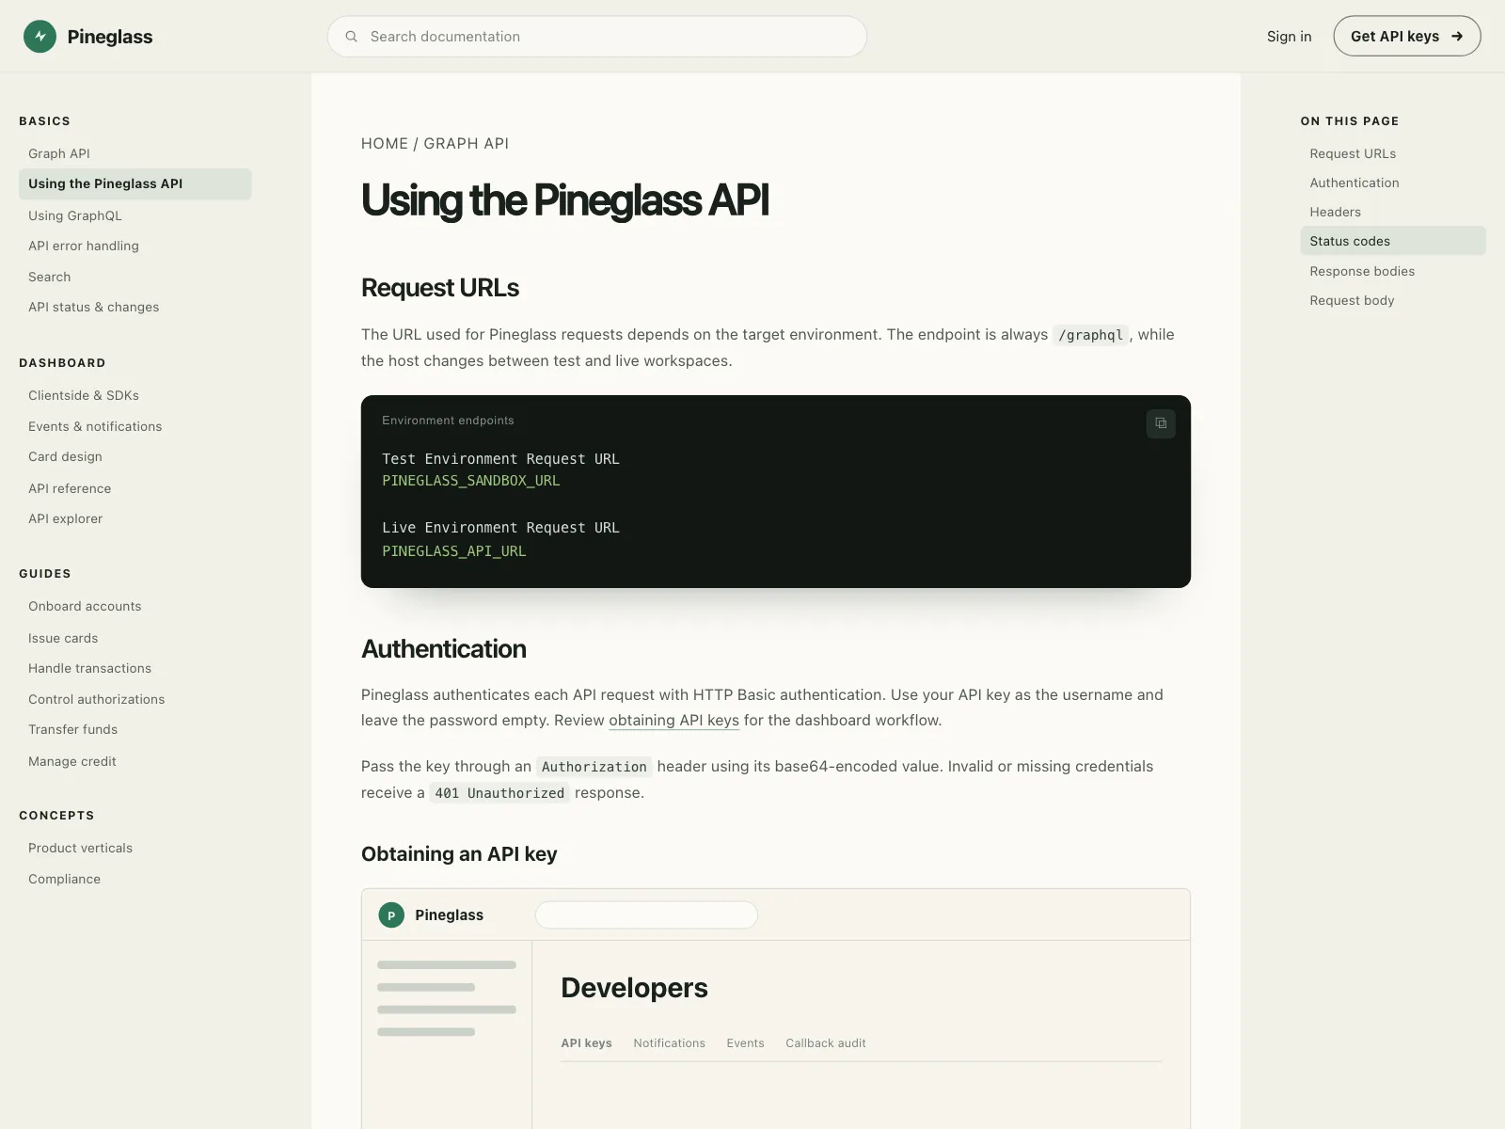Viewport: 1505px width, 1129px height.
Task: Jump to Status codes section
Action: [1393, 241]
